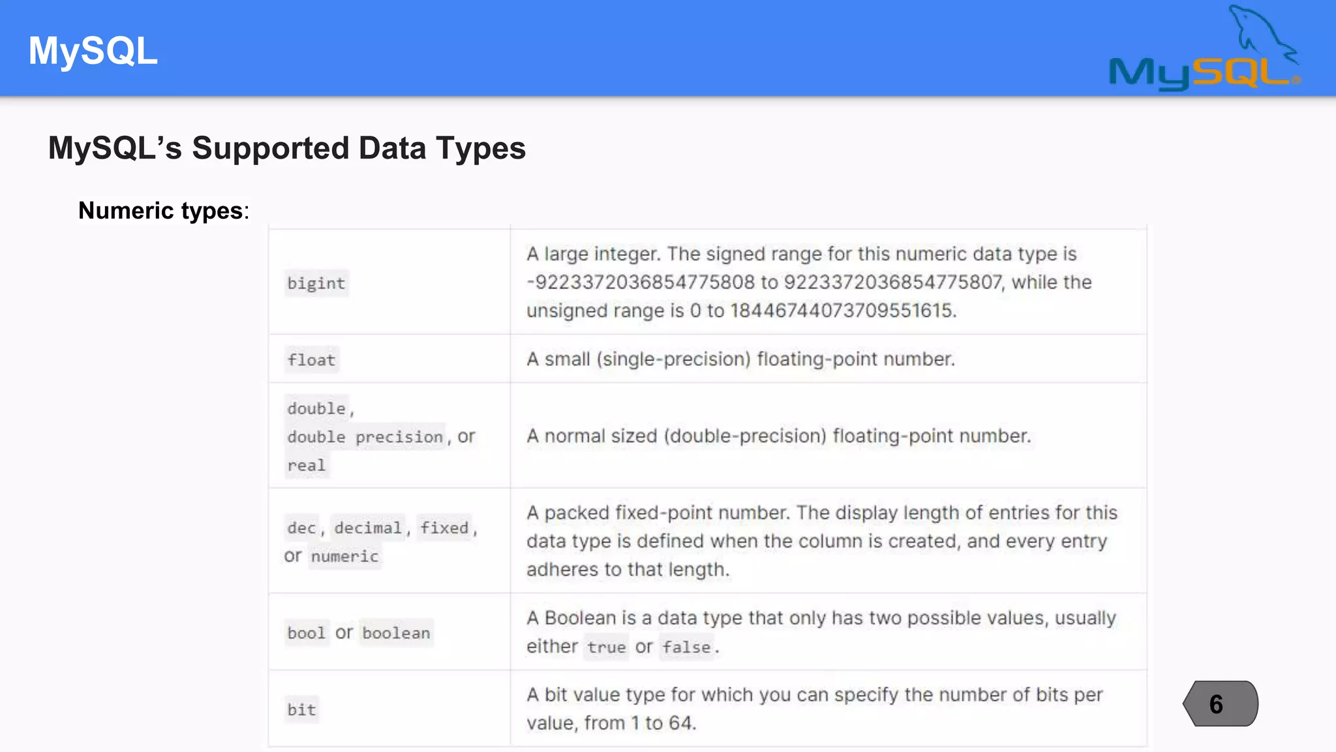Select the bigint code tag
This screenshot has height=752, width=1336.
click(316, 283)
